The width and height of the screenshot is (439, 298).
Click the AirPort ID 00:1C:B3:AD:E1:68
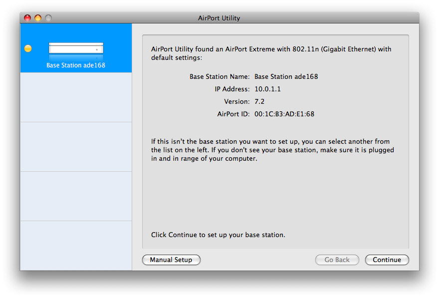point(284,114)
